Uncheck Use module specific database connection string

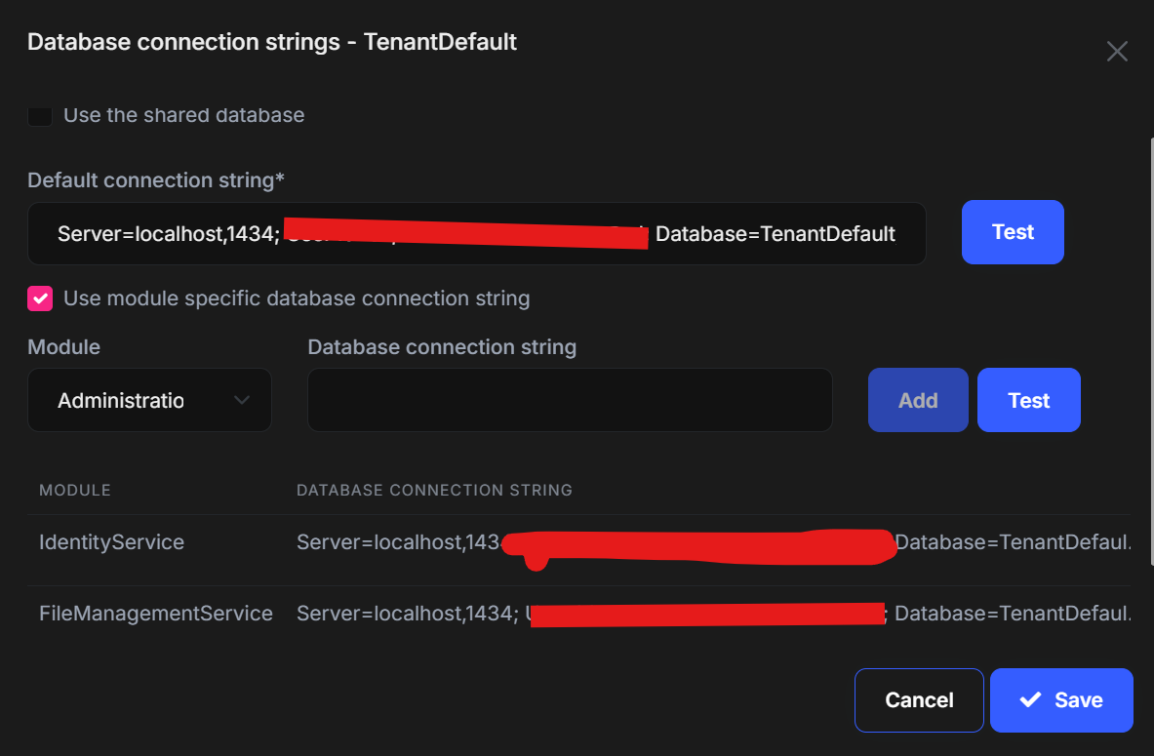40,298
